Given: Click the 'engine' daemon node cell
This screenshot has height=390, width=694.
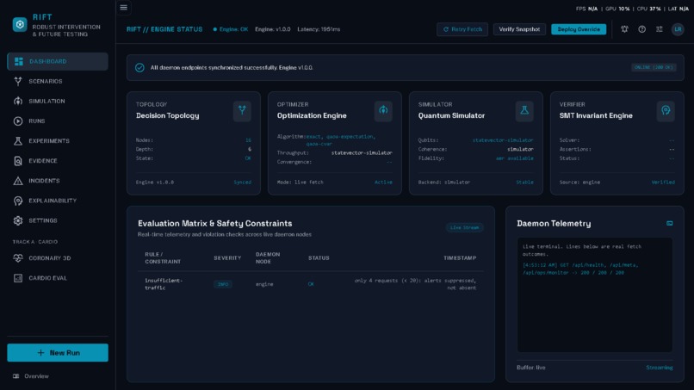Looking at the screenshot, I should coord(264,284).
